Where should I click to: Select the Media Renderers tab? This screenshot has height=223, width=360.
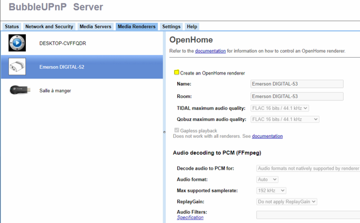137,26
